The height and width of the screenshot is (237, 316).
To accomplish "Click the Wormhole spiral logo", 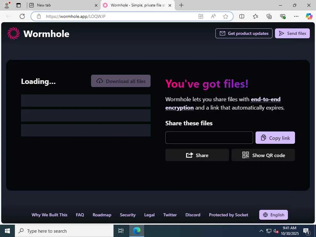I will tap(14, 33).
